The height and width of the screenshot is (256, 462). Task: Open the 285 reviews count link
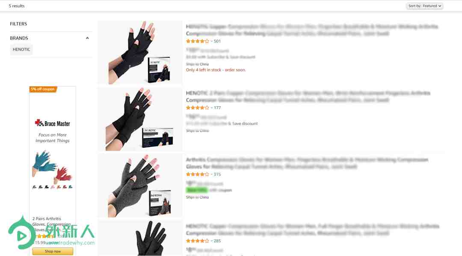(217, 241)
